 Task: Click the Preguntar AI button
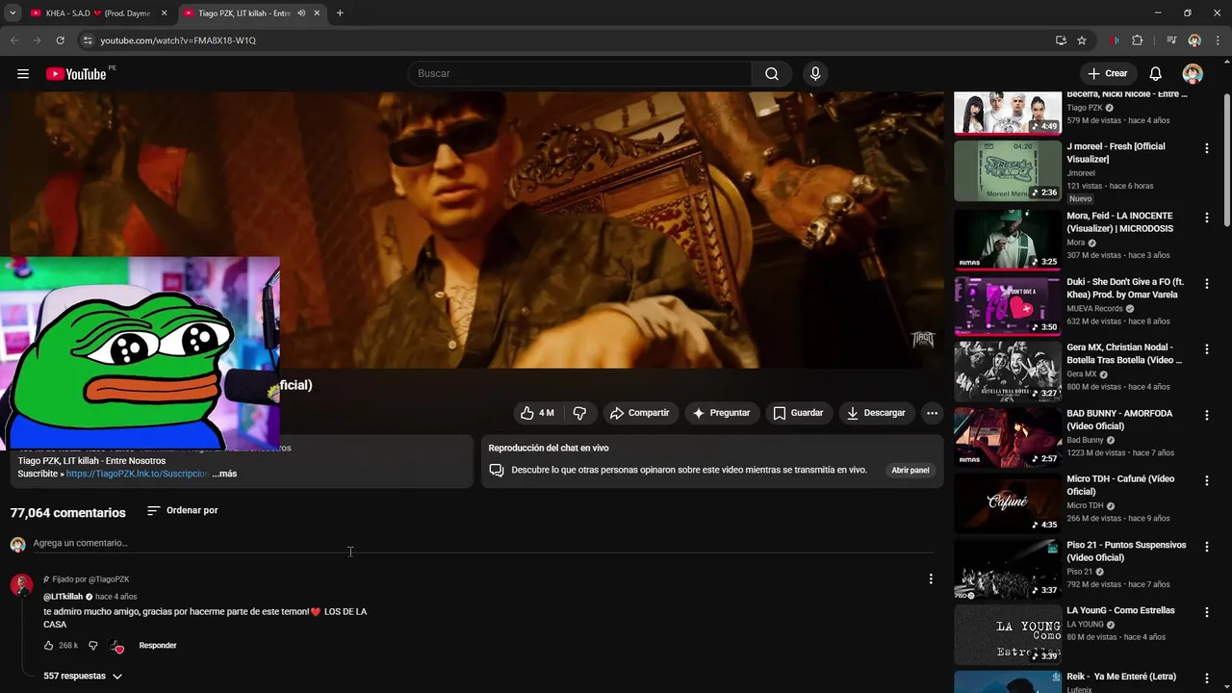(722, 413)
